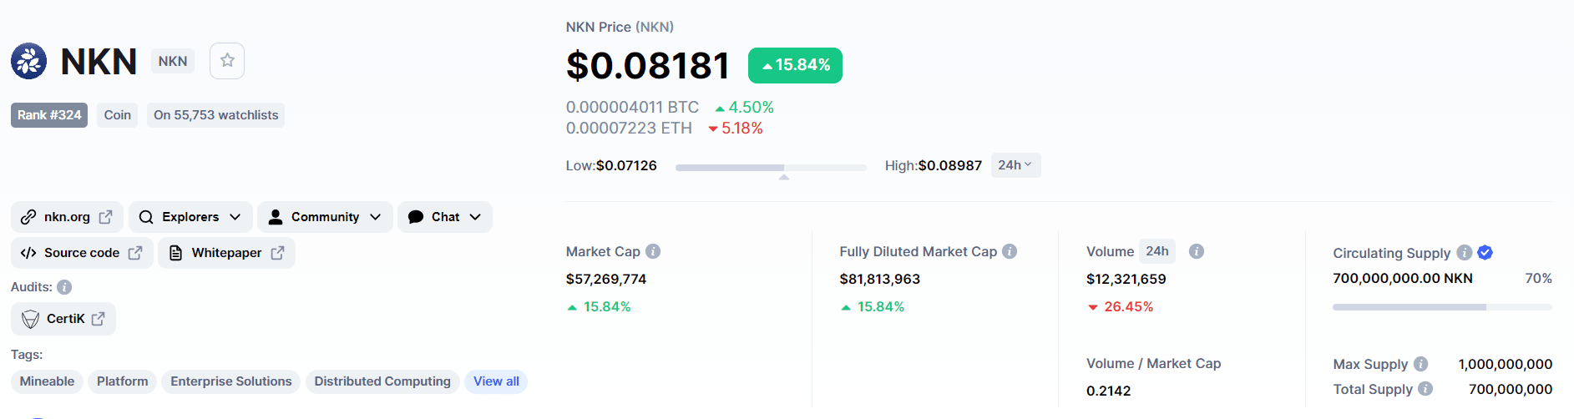Open the nkn.org website link
Image resolution: width=1574 pixels, height=419 pixels.
pyautogui.click(x=67, y=217)
